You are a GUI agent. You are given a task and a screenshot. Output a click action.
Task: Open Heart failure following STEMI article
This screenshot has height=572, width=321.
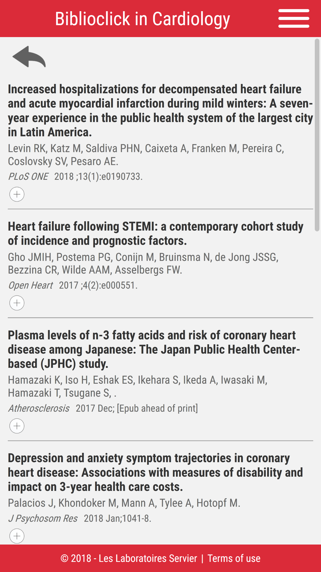[x=156, y=234]
